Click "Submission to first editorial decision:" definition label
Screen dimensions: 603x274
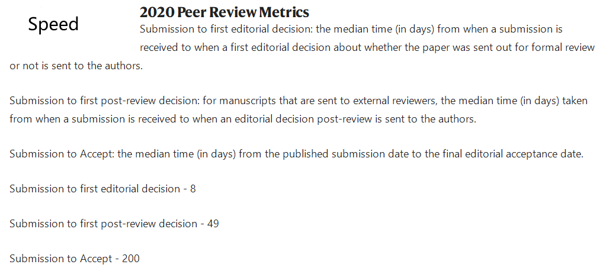coord(226,29)
